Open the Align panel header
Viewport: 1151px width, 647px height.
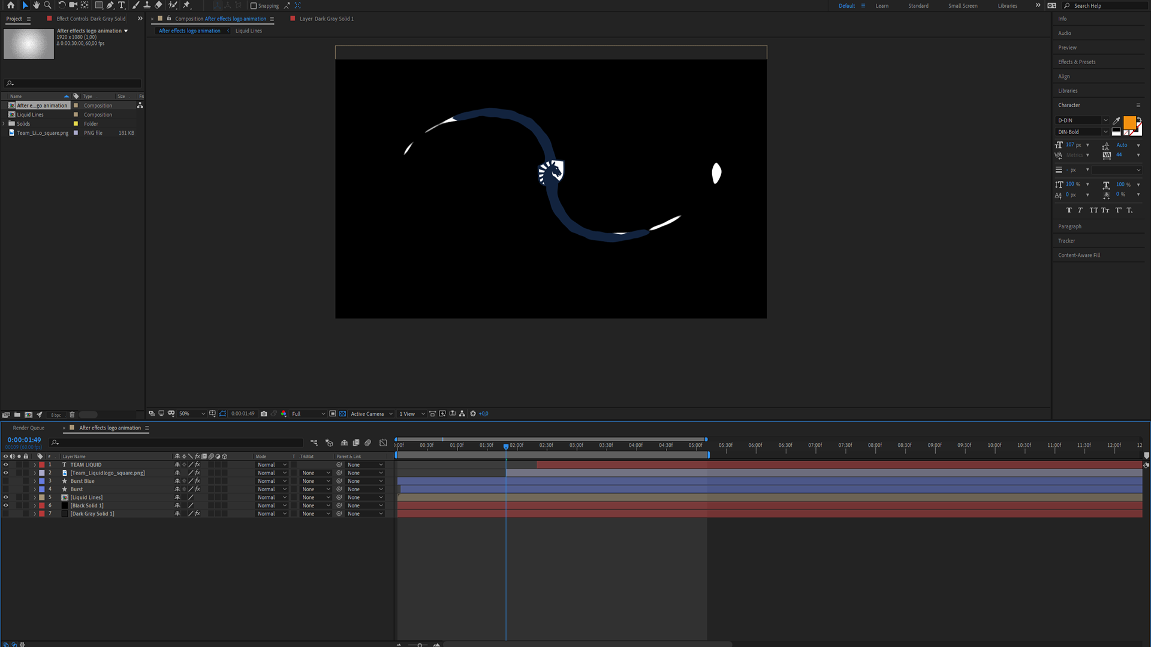click(x=1064, y=76)
